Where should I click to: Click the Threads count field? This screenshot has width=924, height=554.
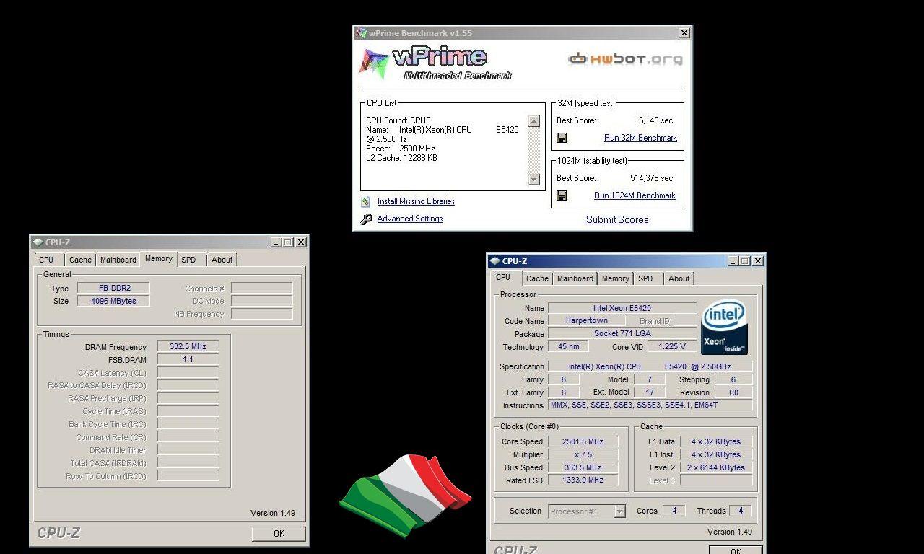(x=741, y=511)
